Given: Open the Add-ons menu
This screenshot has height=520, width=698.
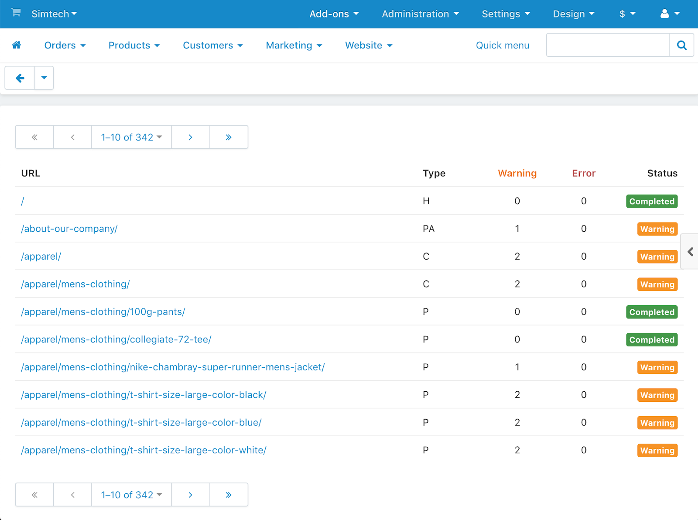Looking at the screenshot, I should click(x=334, y=14).
